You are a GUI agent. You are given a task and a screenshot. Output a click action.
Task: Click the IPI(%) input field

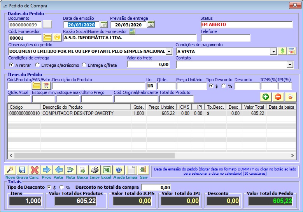point(285,86)
